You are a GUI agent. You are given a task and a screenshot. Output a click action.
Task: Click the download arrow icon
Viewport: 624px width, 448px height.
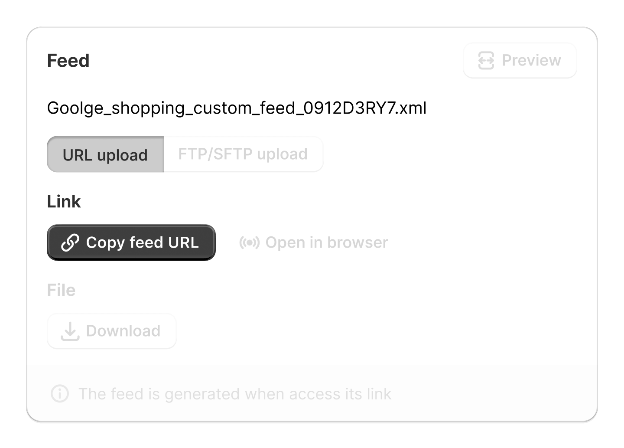[70, 331]
